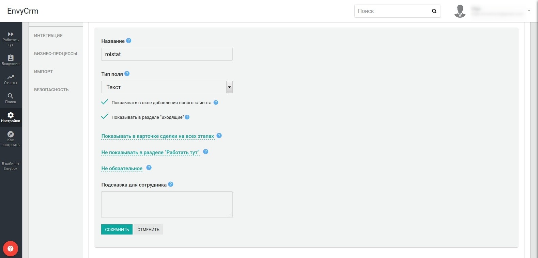Select 'БИЗНЕС-ПРОЦЕССЫ' in settings menu
Viewport: 538px width, 258px height.
[x=56, y=54]
